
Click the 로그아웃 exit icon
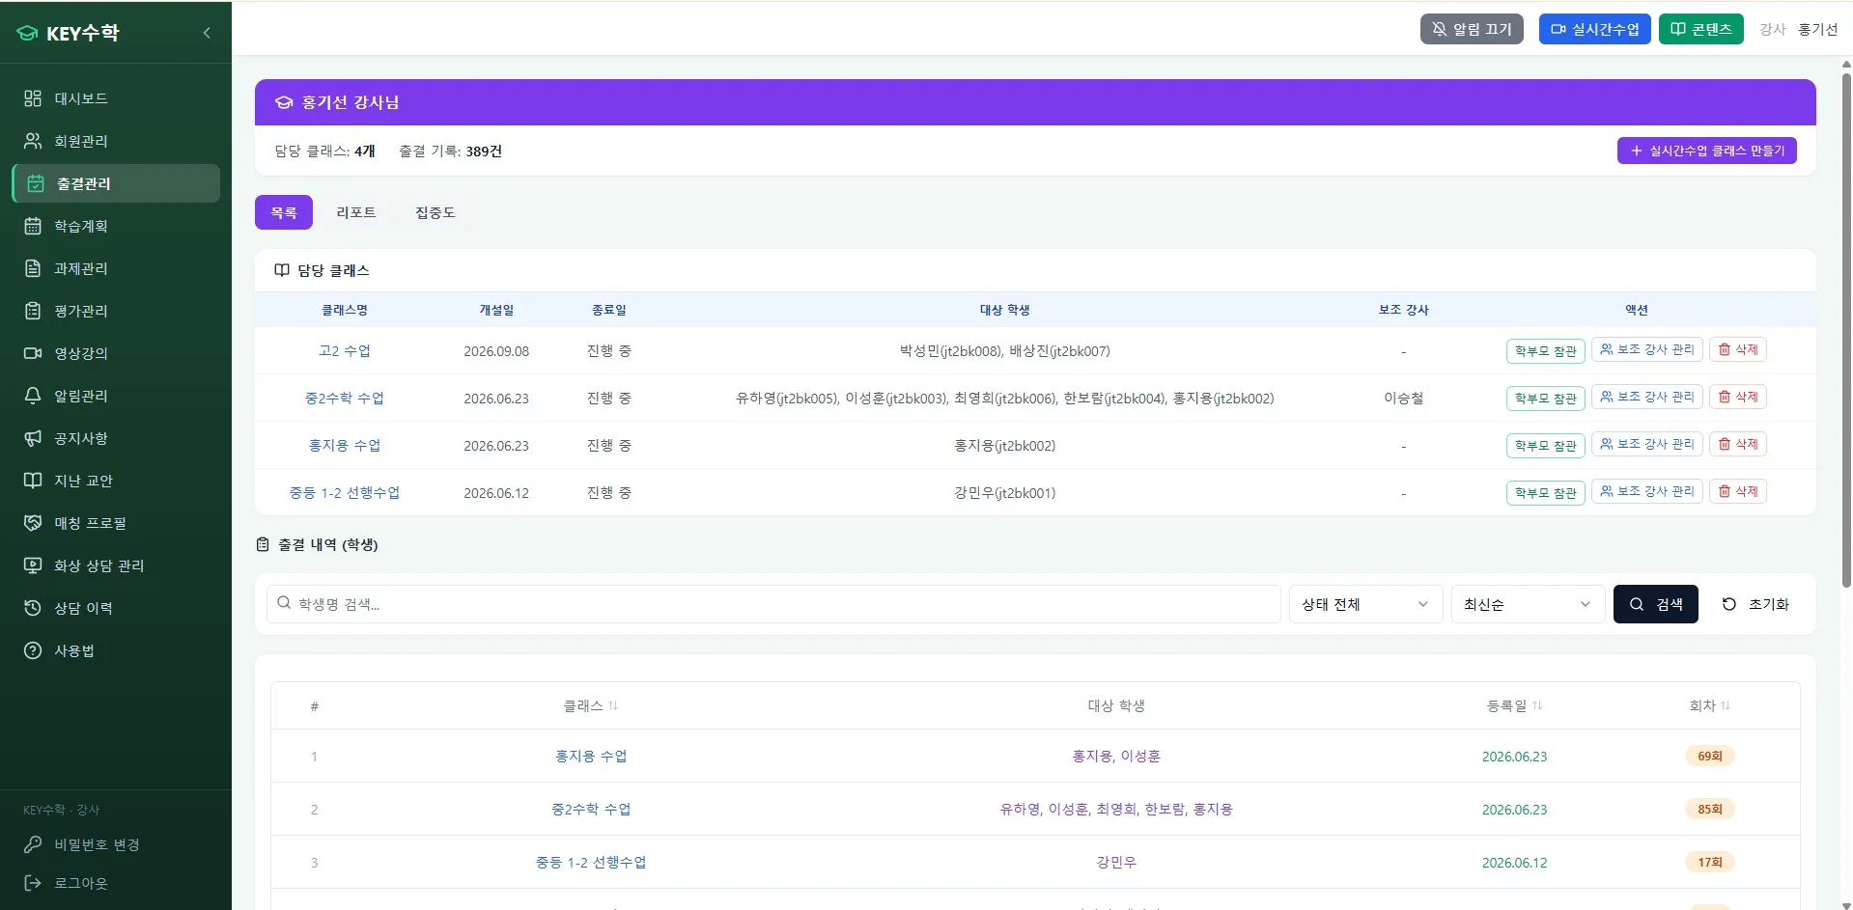(x=33, y=883)
